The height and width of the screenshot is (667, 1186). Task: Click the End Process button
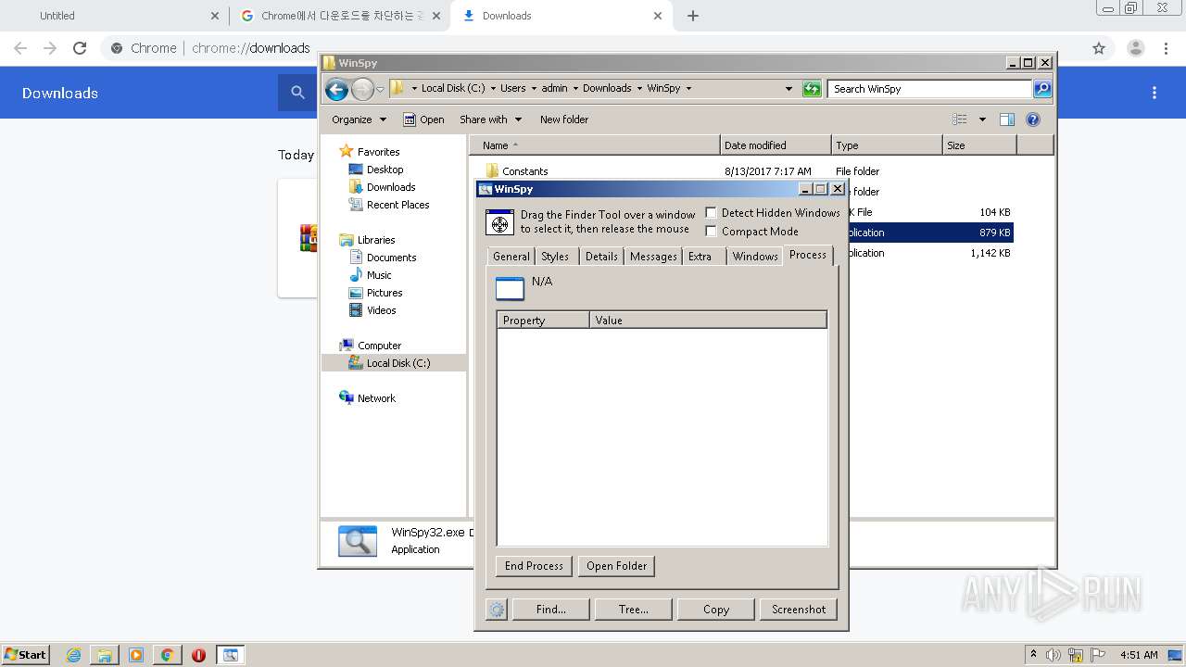pos(534,566)
